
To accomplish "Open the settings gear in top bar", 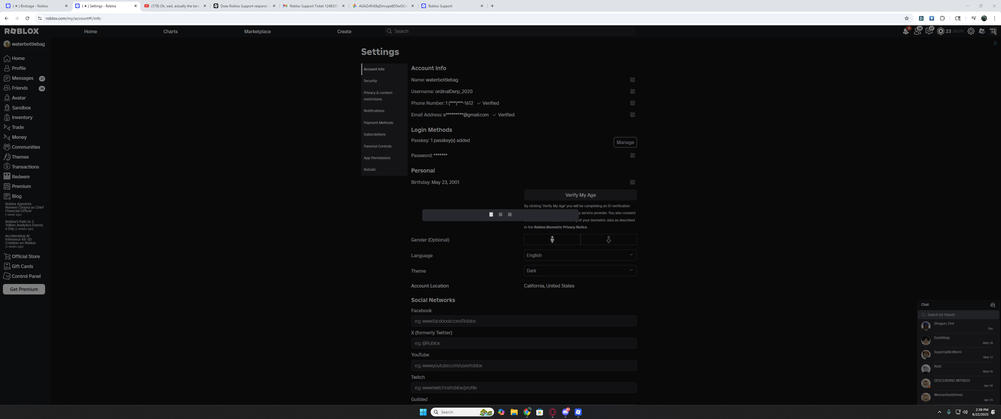I will tap(971, 31).
